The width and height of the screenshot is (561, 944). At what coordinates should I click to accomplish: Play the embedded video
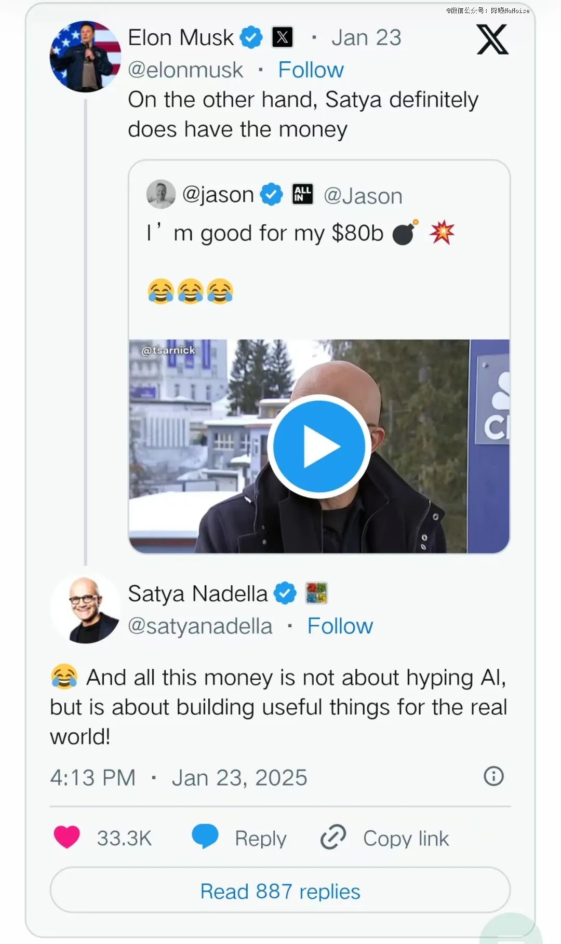pos(319,446)
